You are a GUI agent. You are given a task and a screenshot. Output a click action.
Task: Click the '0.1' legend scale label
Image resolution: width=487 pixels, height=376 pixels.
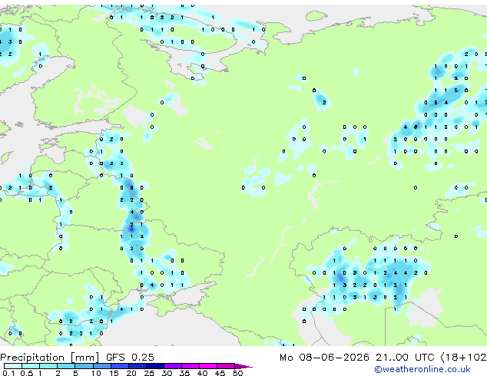[x=8, y=373]
